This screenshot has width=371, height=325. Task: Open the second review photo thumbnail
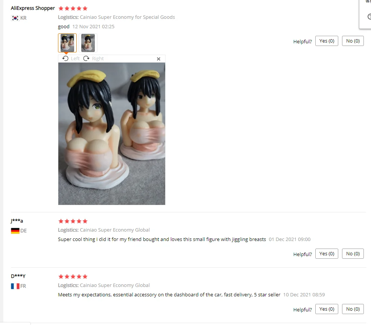(88, 43)
